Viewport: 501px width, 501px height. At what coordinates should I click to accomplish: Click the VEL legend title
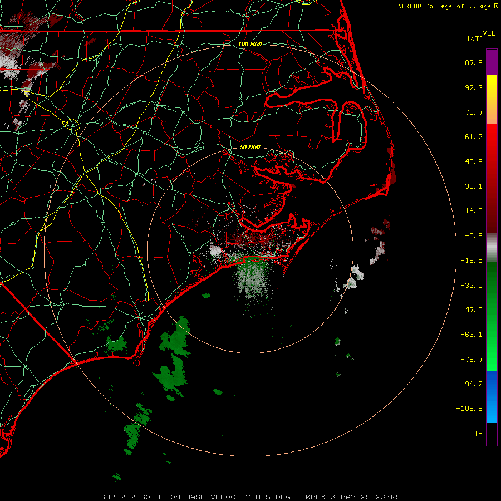pos(489,33)
